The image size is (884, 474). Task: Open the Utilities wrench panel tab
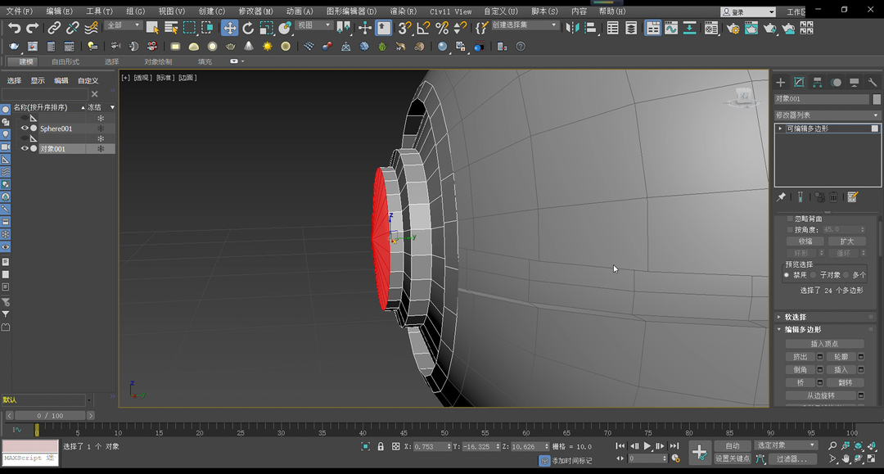873,83
